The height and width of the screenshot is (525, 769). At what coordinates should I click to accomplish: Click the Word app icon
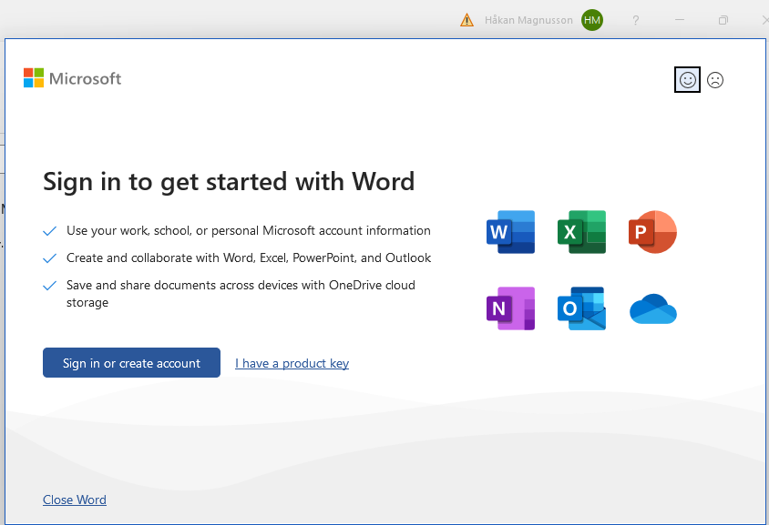click(510, 232)
